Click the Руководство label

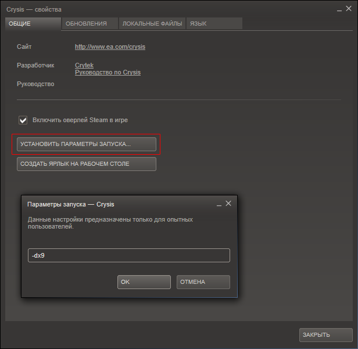(35, 84)
